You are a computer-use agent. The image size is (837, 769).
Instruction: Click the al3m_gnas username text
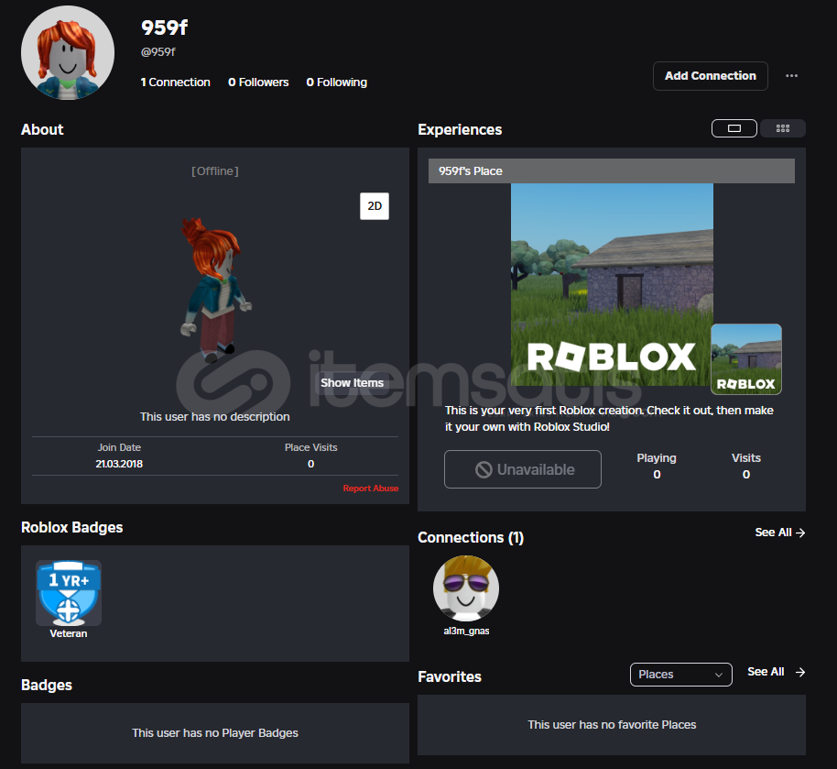466,632
